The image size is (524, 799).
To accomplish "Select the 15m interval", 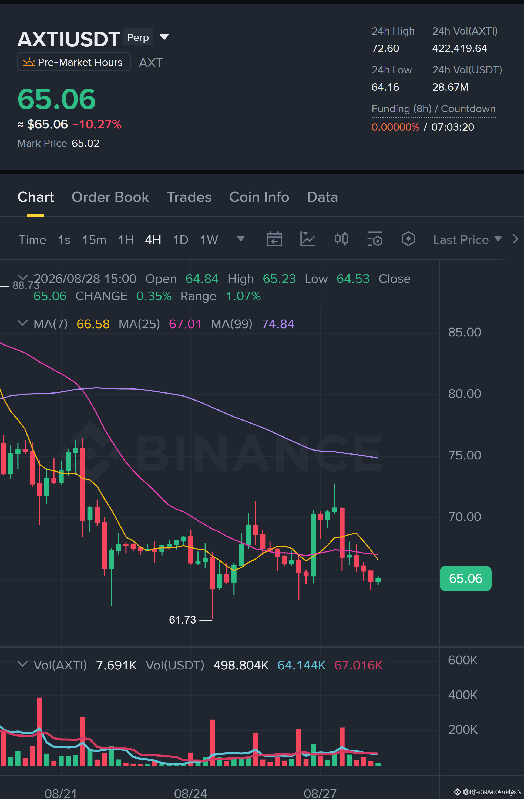I will tap(94, 240).
